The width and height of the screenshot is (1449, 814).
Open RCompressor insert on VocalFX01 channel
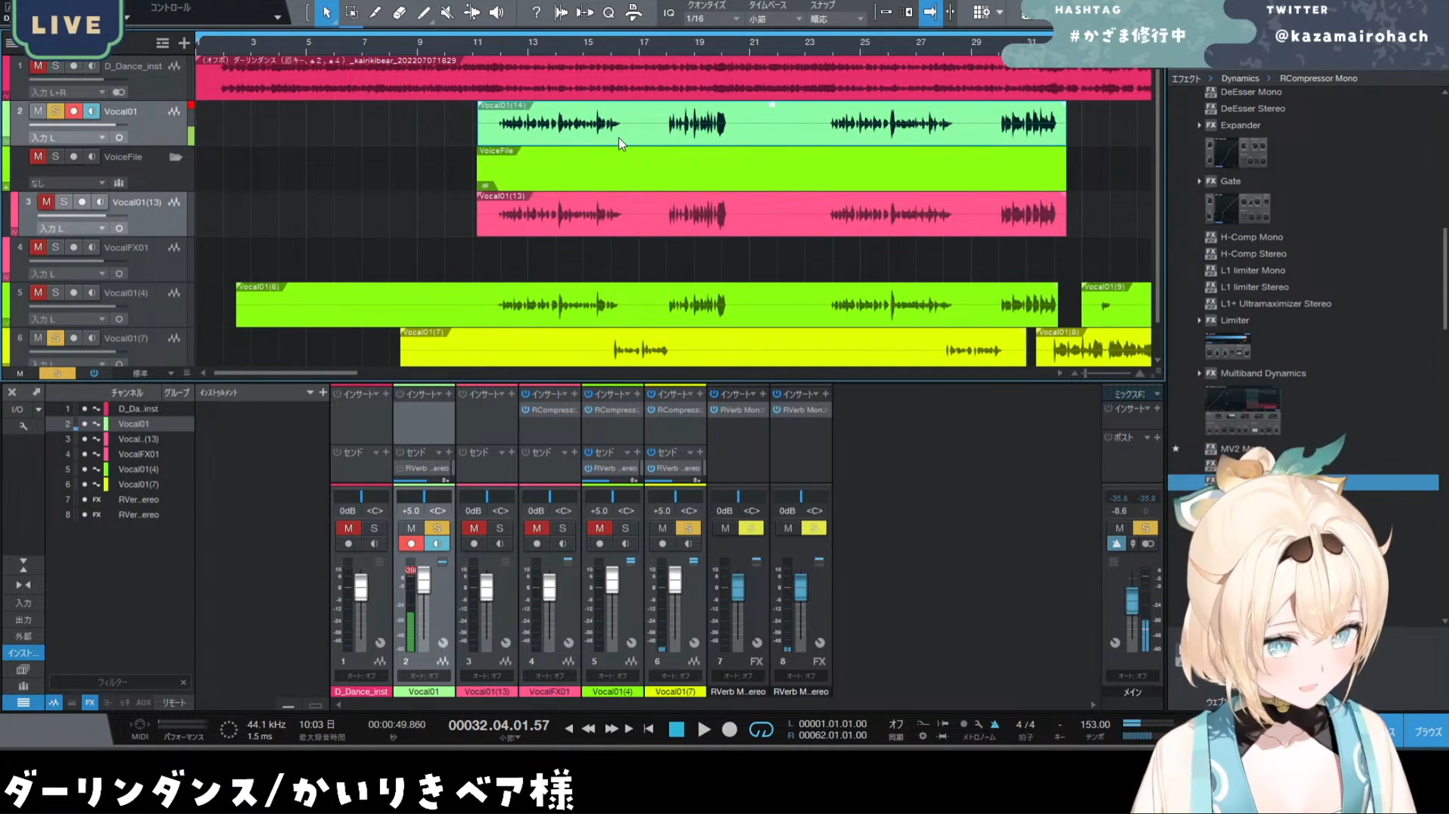552,410
